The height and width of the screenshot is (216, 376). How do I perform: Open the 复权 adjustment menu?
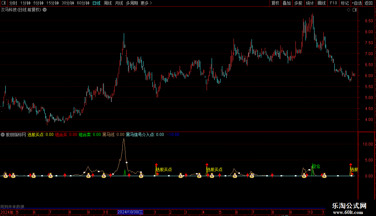pyautogui.click(x=275, y=3)
